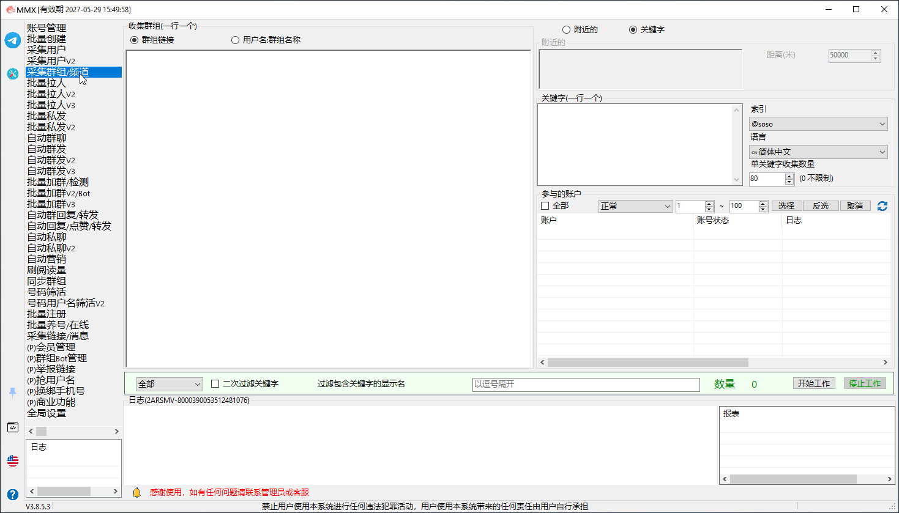Open help via the question mark icon
The width and height of the screenshot is (899, 513).
[13, 494]
